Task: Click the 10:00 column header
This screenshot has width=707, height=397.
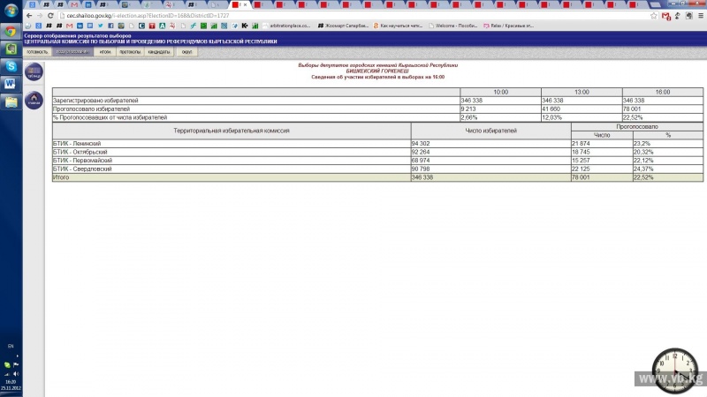Action: pyautogui.click(x=500, y=93)
